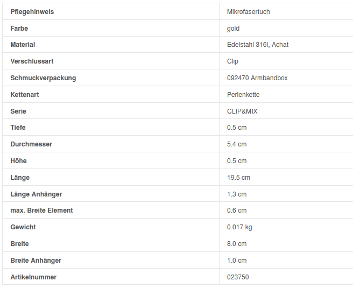353x288 pixels.
Task: Select the Breite Anhänger label
Action: point(36,261)
